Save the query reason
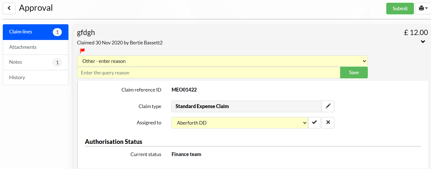 click(x=354, y=73)
